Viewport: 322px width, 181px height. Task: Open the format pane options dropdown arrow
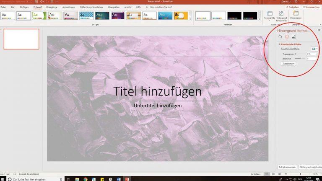312,31
